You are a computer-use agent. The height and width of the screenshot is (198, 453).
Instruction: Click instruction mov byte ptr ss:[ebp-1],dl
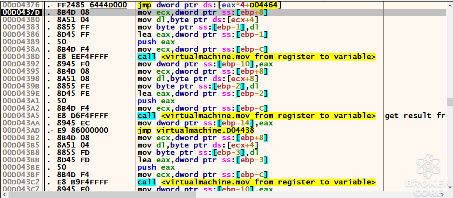tap(197, 27)
